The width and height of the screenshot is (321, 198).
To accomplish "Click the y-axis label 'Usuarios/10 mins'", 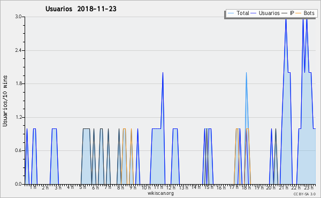I will [x=5, y=101].
